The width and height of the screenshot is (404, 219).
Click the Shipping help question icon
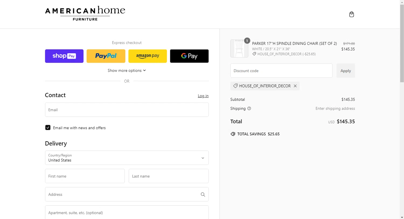click(249, 108)
